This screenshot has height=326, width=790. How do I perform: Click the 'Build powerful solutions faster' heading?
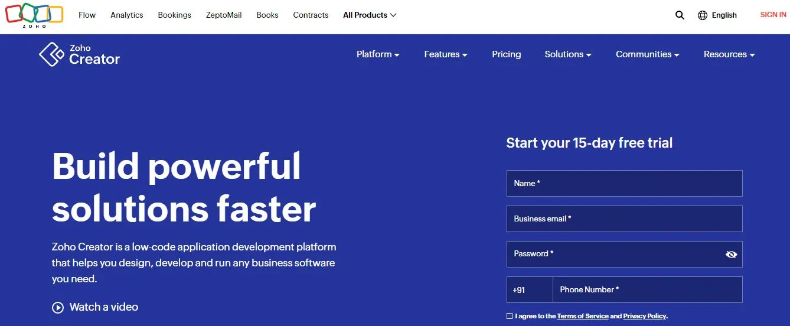tap(184, 187)
